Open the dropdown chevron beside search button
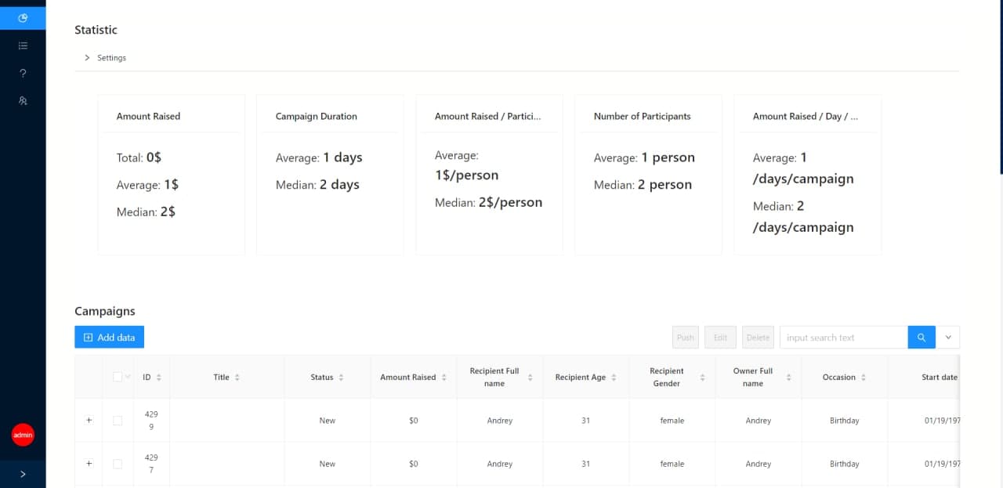 pyautogui.click(x=948, y=338)
